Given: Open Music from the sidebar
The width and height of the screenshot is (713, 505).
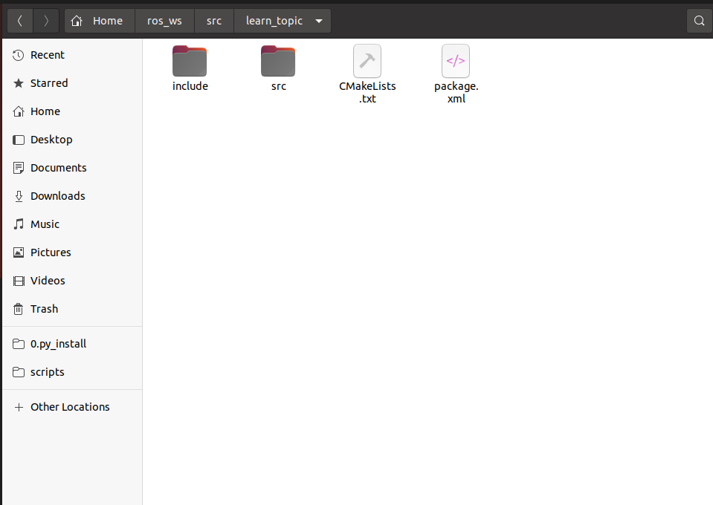Looking at the screenshot, I should [x=72, y=224].
